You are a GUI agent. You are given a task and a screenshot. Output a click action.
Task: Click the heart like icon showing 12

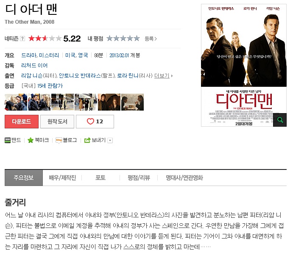coord(90,121)
